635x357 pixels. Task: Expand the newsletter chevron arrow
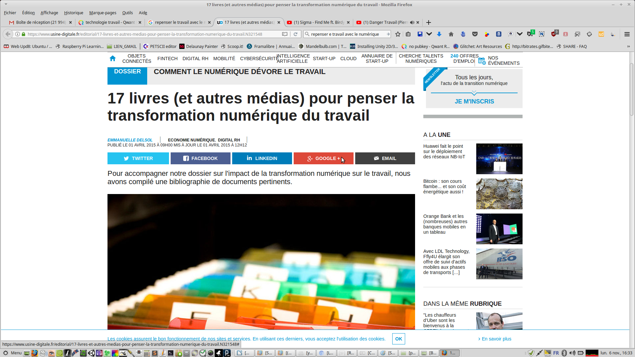pos(474,93)
